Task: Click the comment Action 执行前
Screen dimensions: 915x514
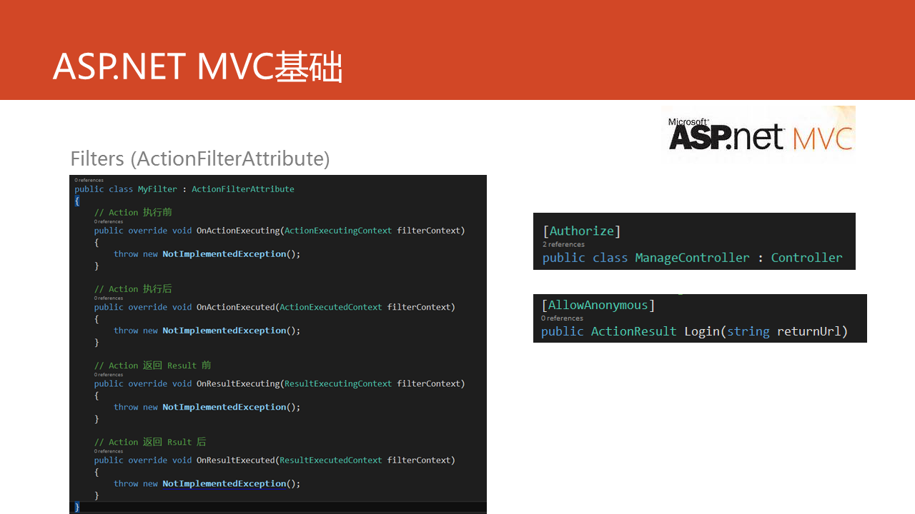Action: (133, 212)
